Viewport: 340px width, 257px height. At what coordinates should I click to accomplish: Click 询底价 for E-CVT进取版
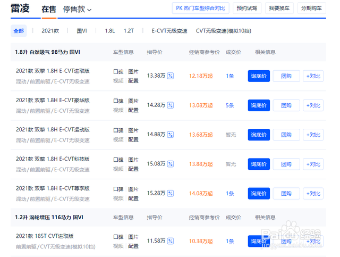[259, 76]
